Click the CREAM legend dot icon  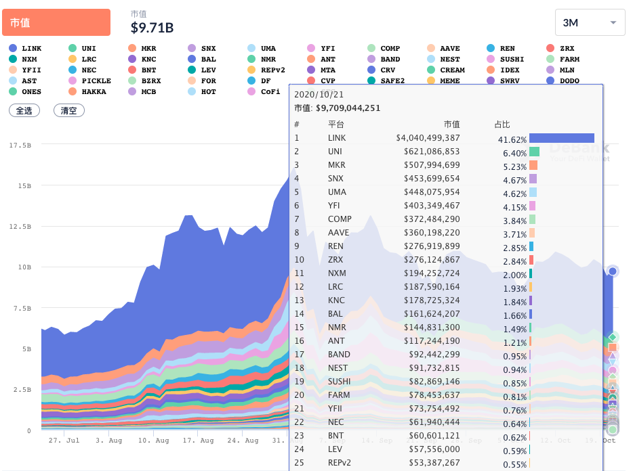(431, 70)
